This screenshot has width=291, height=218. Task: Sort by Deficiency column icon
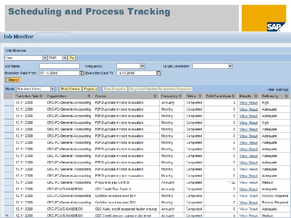pyautogui.click(x=287, y=96)
